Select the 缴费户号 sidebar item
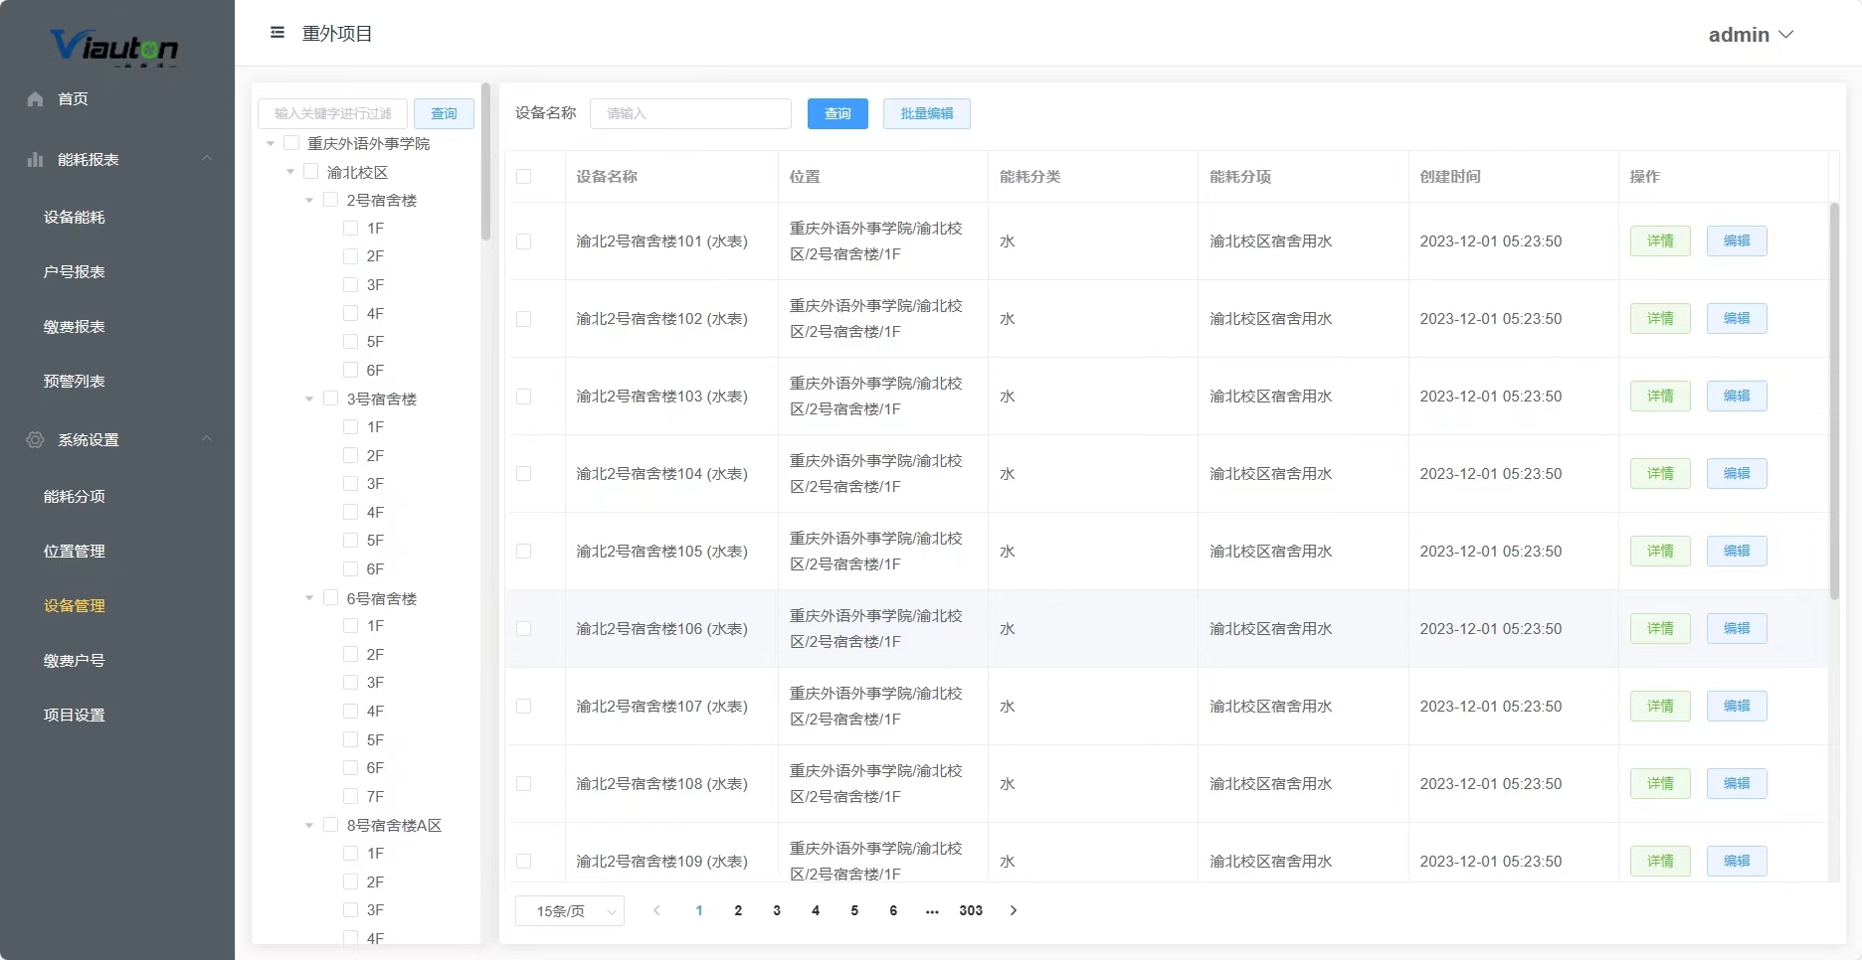 75,660
